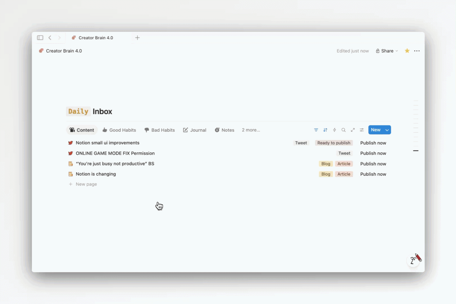Click the plus icon next to New page
456x304 pixels.
(71, 184)
